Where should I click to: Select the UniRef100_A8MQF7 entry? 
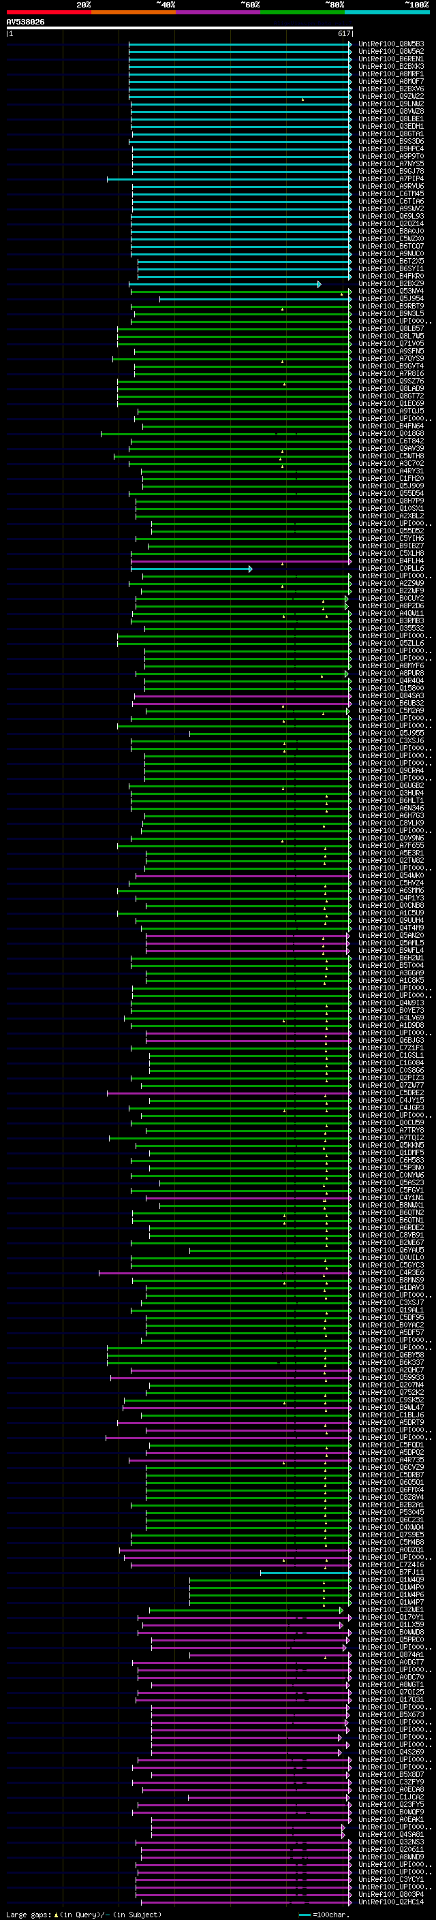pyautogui.click(x=391, y=81)
